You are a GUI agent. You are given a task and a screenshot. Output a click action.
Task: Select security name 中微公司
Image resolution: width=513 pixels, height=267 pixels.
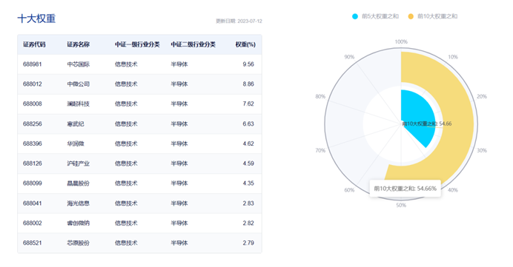pyautogui.click(x=78, y=84)
